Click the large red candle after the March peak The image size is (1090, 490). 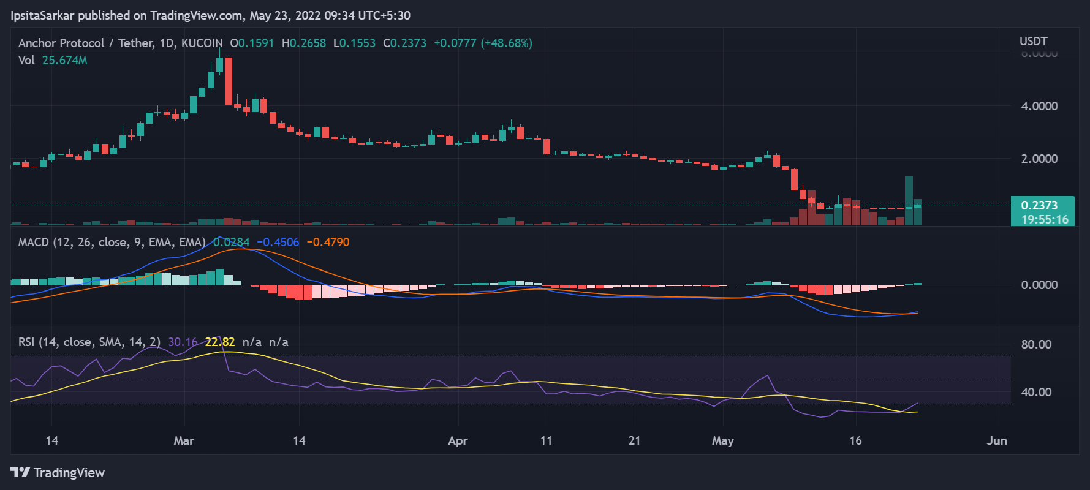pos(229,81)
